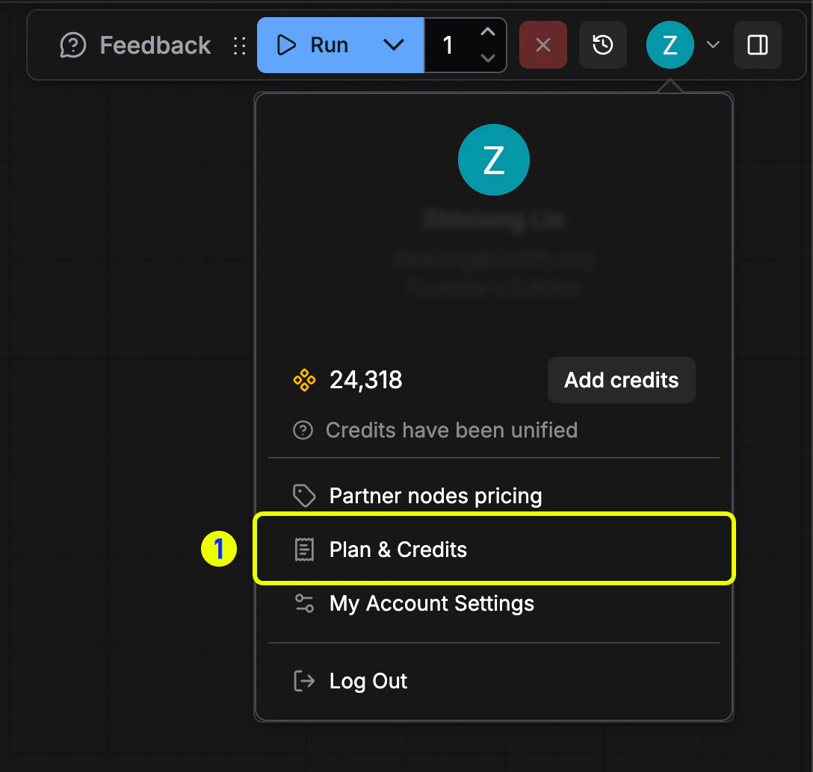Toggle the sidebar panel icon on the right
The image size is (813, 772).
click(758, 45)
